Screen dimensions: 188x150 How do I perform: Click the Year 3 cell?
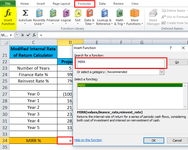click(x=33, y=114)
